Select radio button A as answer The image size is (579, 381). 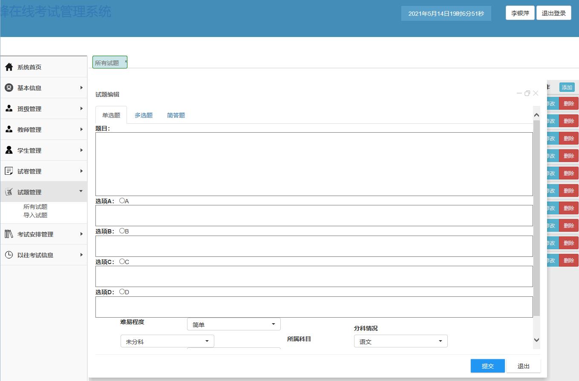(x=122, y=201)
